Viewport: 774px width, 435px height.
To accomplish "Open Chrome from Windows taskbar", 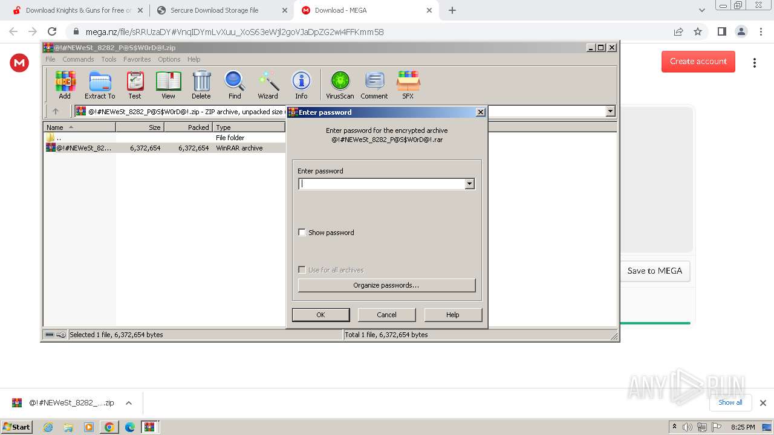I will click(109, 427).
